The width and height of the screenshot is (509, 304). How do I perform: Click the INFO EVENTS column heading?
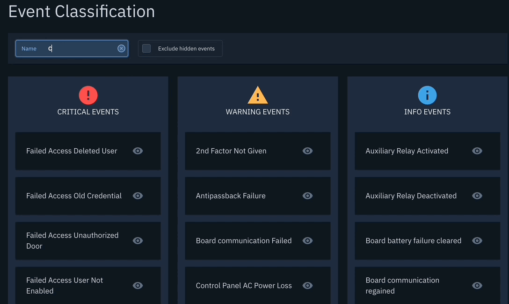click(x=427, y=112)
